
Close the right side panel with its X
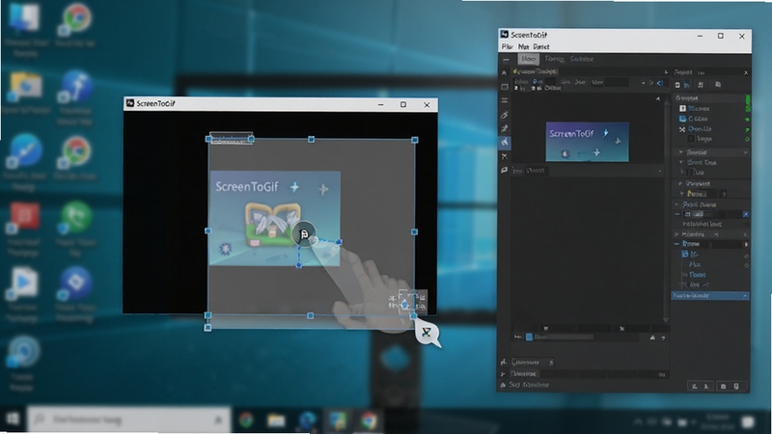(x=746, y=73)
